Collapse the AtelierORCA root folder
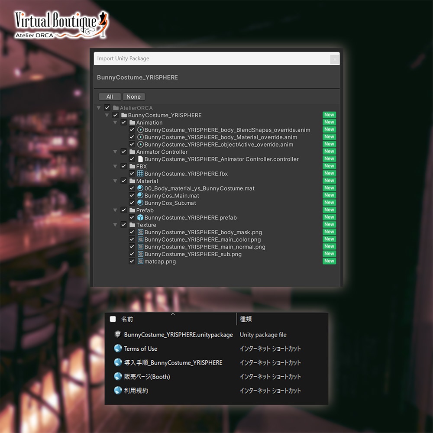 tap(99, 108)
